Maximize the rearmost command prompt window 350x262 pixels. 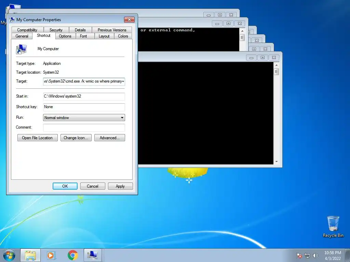(220, 15)
